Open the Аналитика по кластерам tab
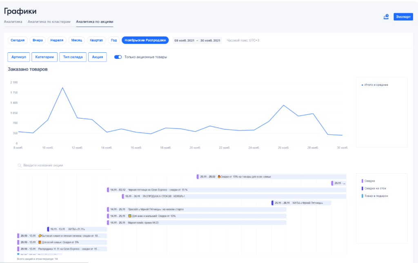The width and height of the screenshot is (418, 263). tap(49, 21)
